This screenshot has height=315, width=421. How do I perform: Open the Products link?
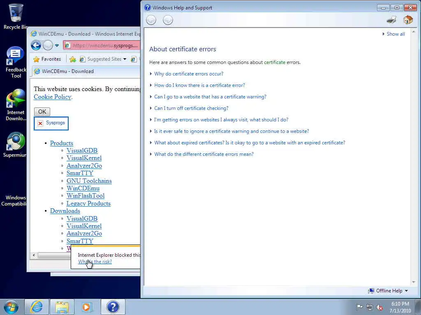pos(62,143)
